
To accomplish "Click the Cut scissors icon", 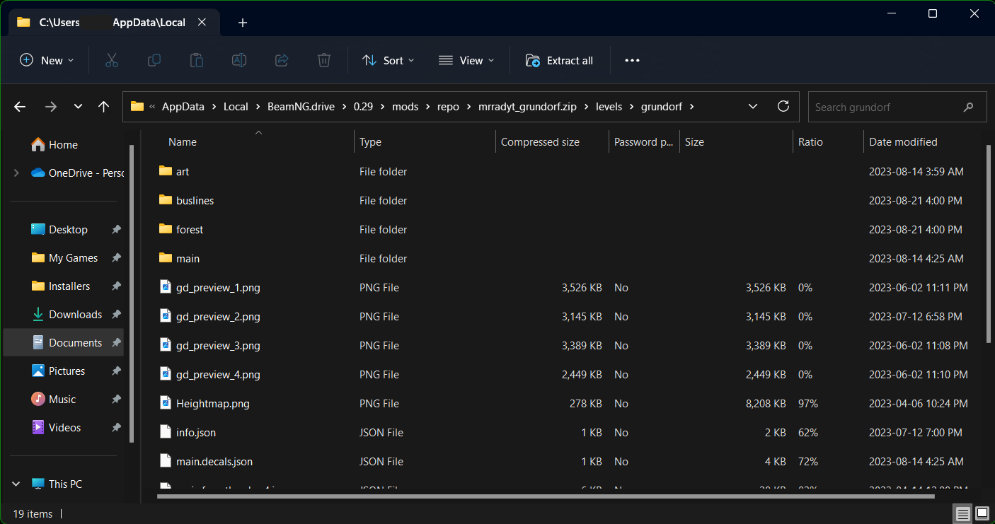I will point(111,61).
